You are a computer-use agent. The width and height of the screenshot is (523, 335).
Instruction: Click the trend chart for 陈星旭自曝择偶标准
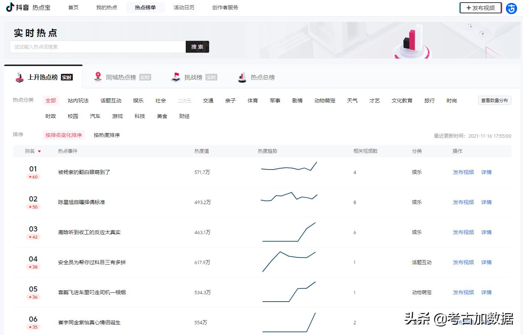(x=289, y=197)
